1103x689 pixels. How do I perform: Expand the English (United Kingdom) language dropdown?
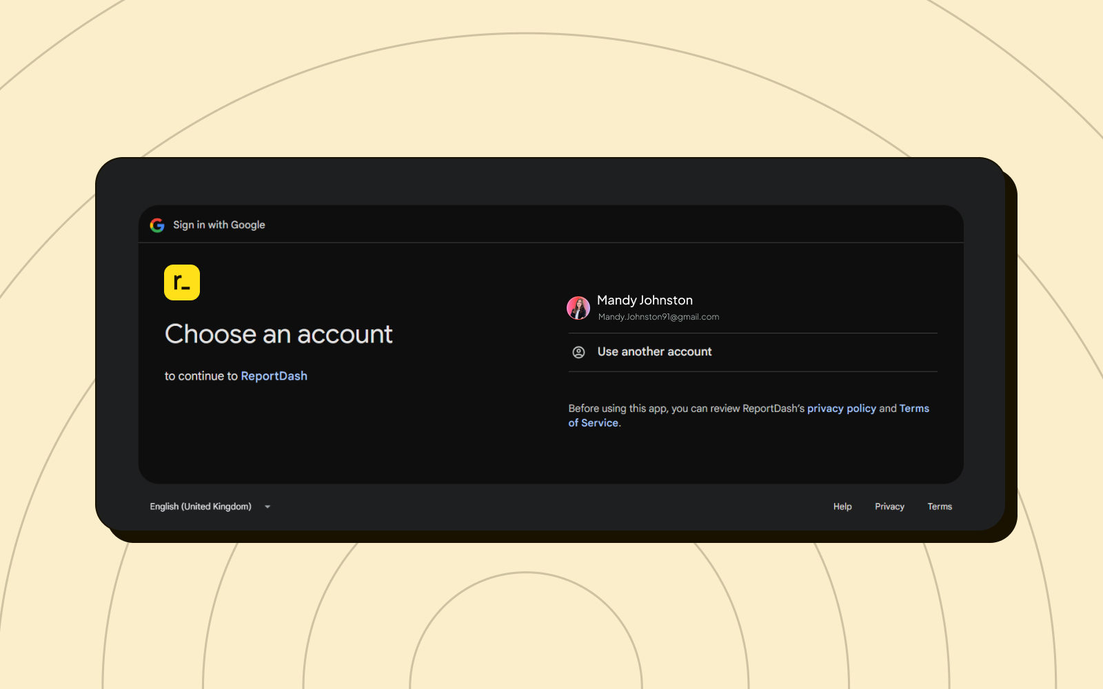click(210, 506)
